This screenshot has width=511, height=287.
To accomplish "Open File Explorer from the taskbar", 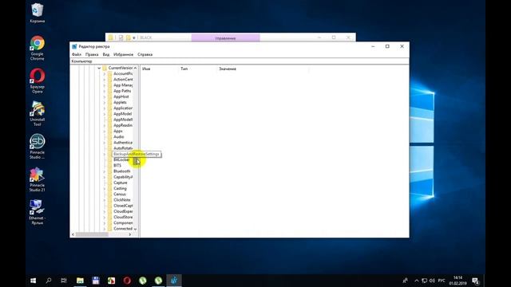I will (80, 281).
